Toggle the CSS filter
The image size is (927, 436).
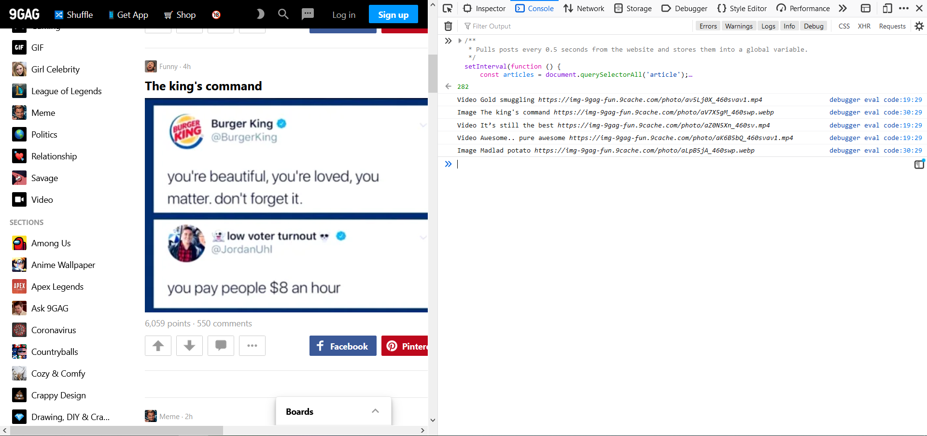[844, 26]
